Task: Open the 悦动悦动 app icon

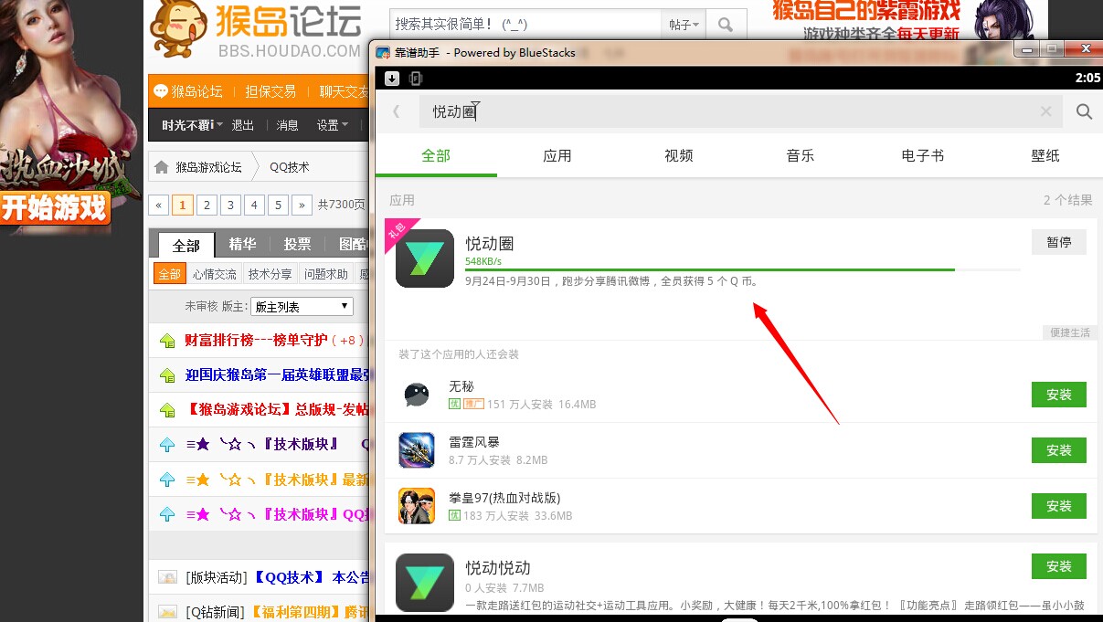Action: [x=425, y=582]
